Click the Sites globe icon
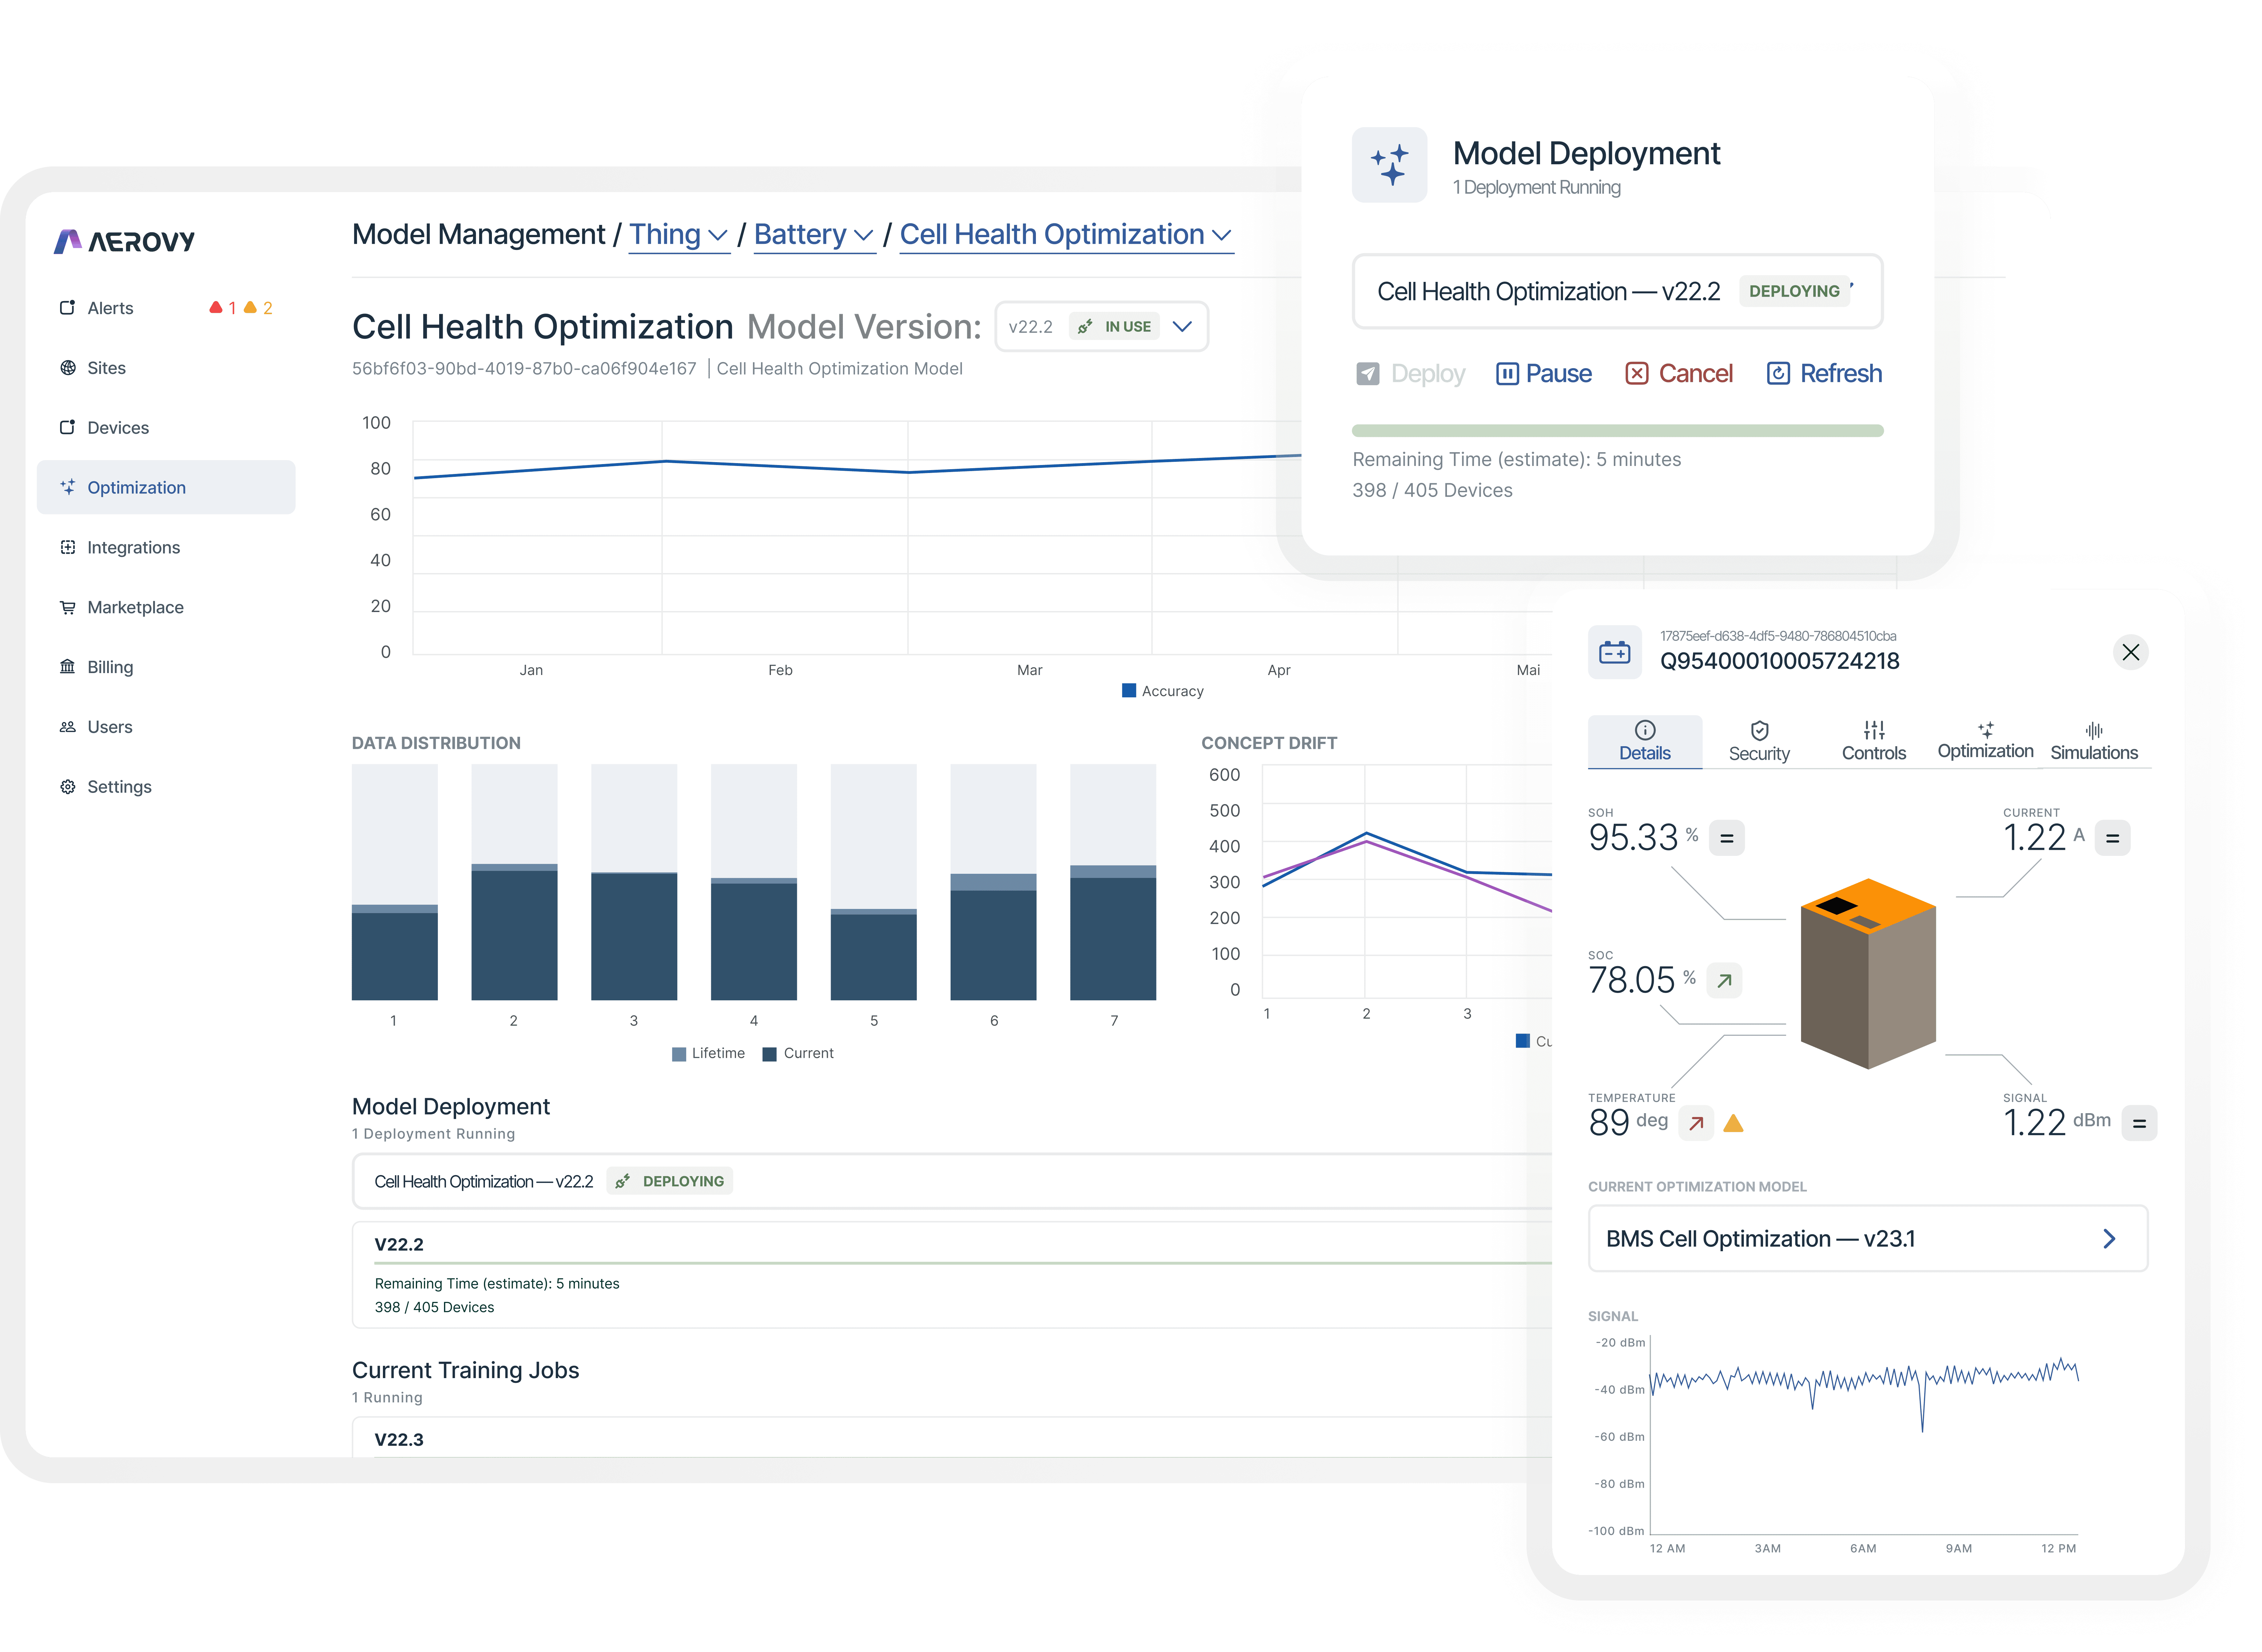Screen dimensions: 2262x1652 pos(68,368)
